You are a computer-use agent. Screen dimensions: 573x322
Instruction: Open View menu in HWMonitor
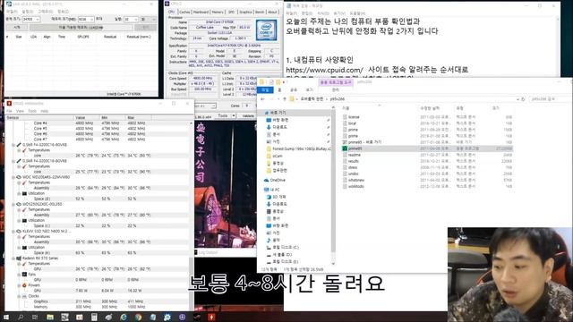click(x=20, y=111)
